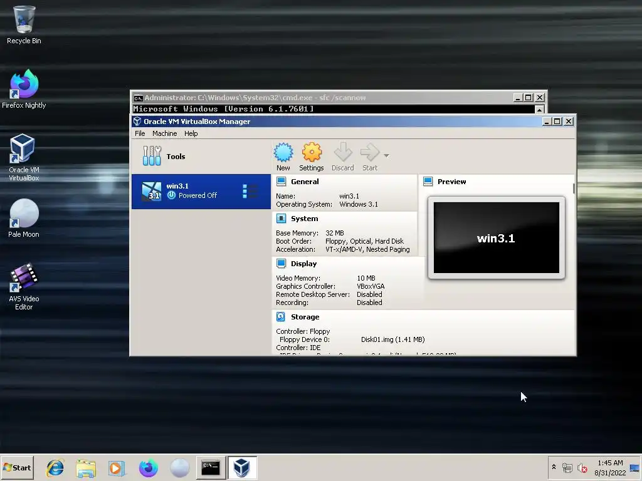Open the Machine menu
This screenshot has height=481, width=642.
tap(165, 133)
